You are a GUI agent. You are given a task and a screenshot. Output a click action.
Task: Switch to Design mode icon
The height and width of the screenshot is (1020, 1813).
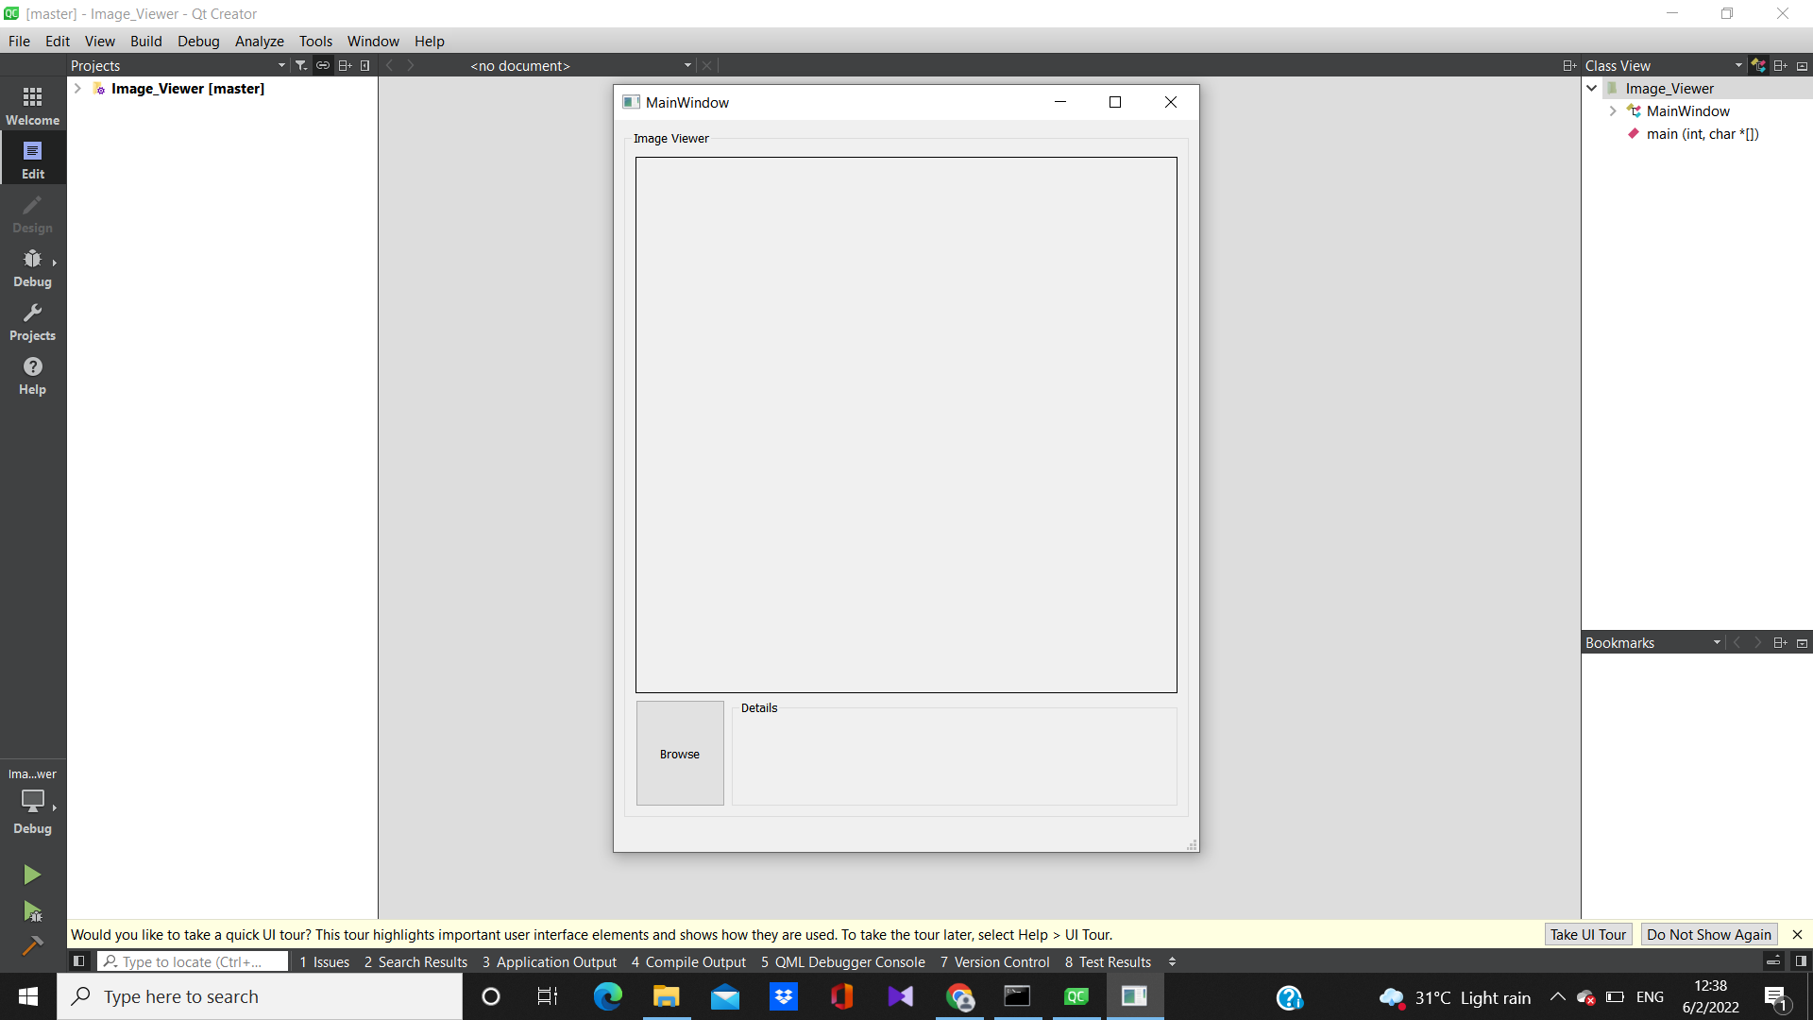32,214
